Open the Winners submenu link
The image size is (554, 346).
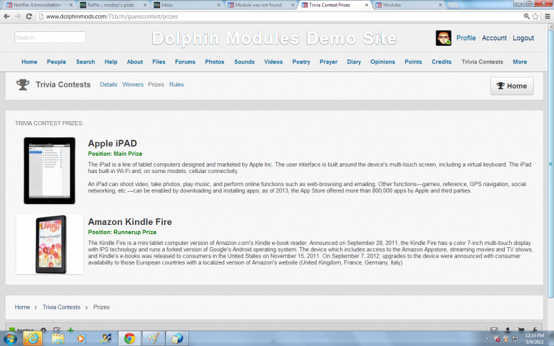point(133,84)
